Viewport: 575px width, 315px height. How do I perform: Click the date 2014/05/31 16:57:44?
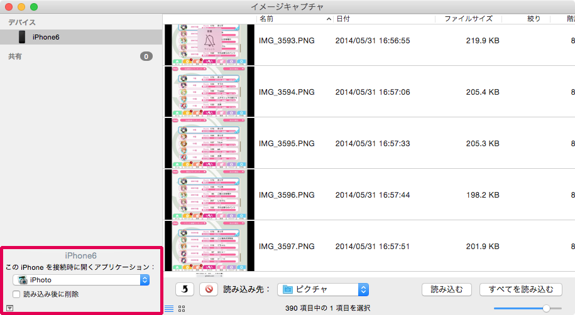373,195
